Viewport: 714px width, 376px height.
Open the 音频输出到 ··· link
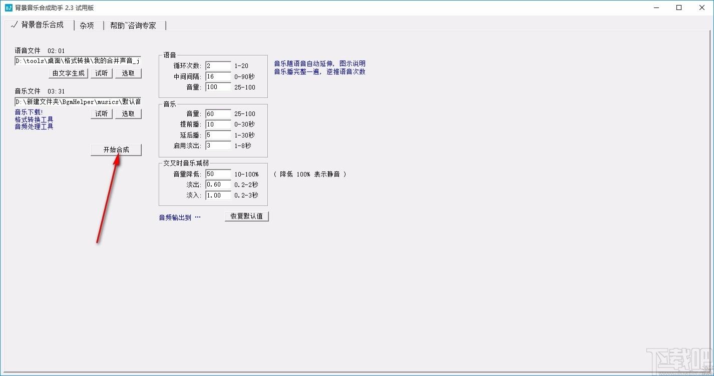tap(180, 217)
